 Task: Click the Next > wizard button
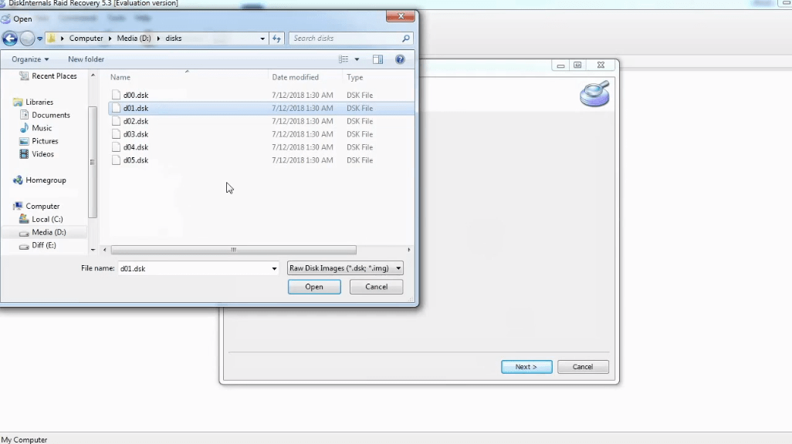click(526, 367)
